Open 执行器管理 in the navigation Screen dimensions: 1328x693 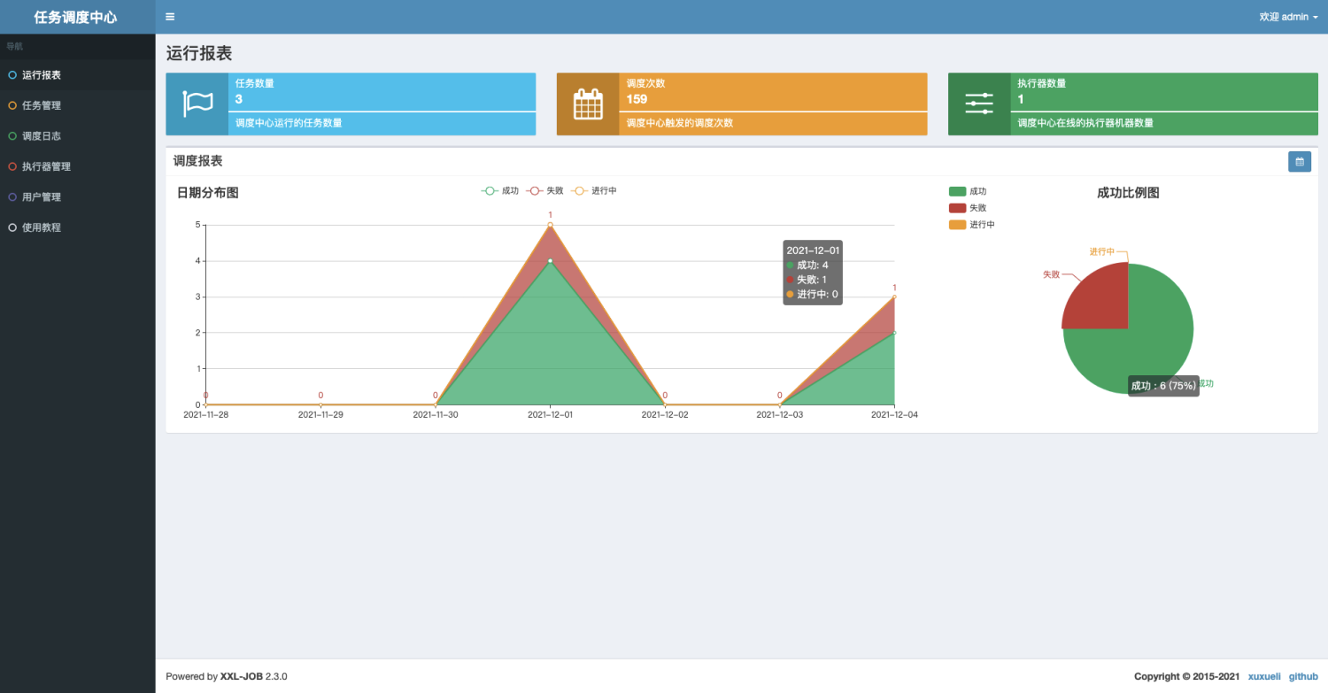pyautogui.click(x=78, y=166)
